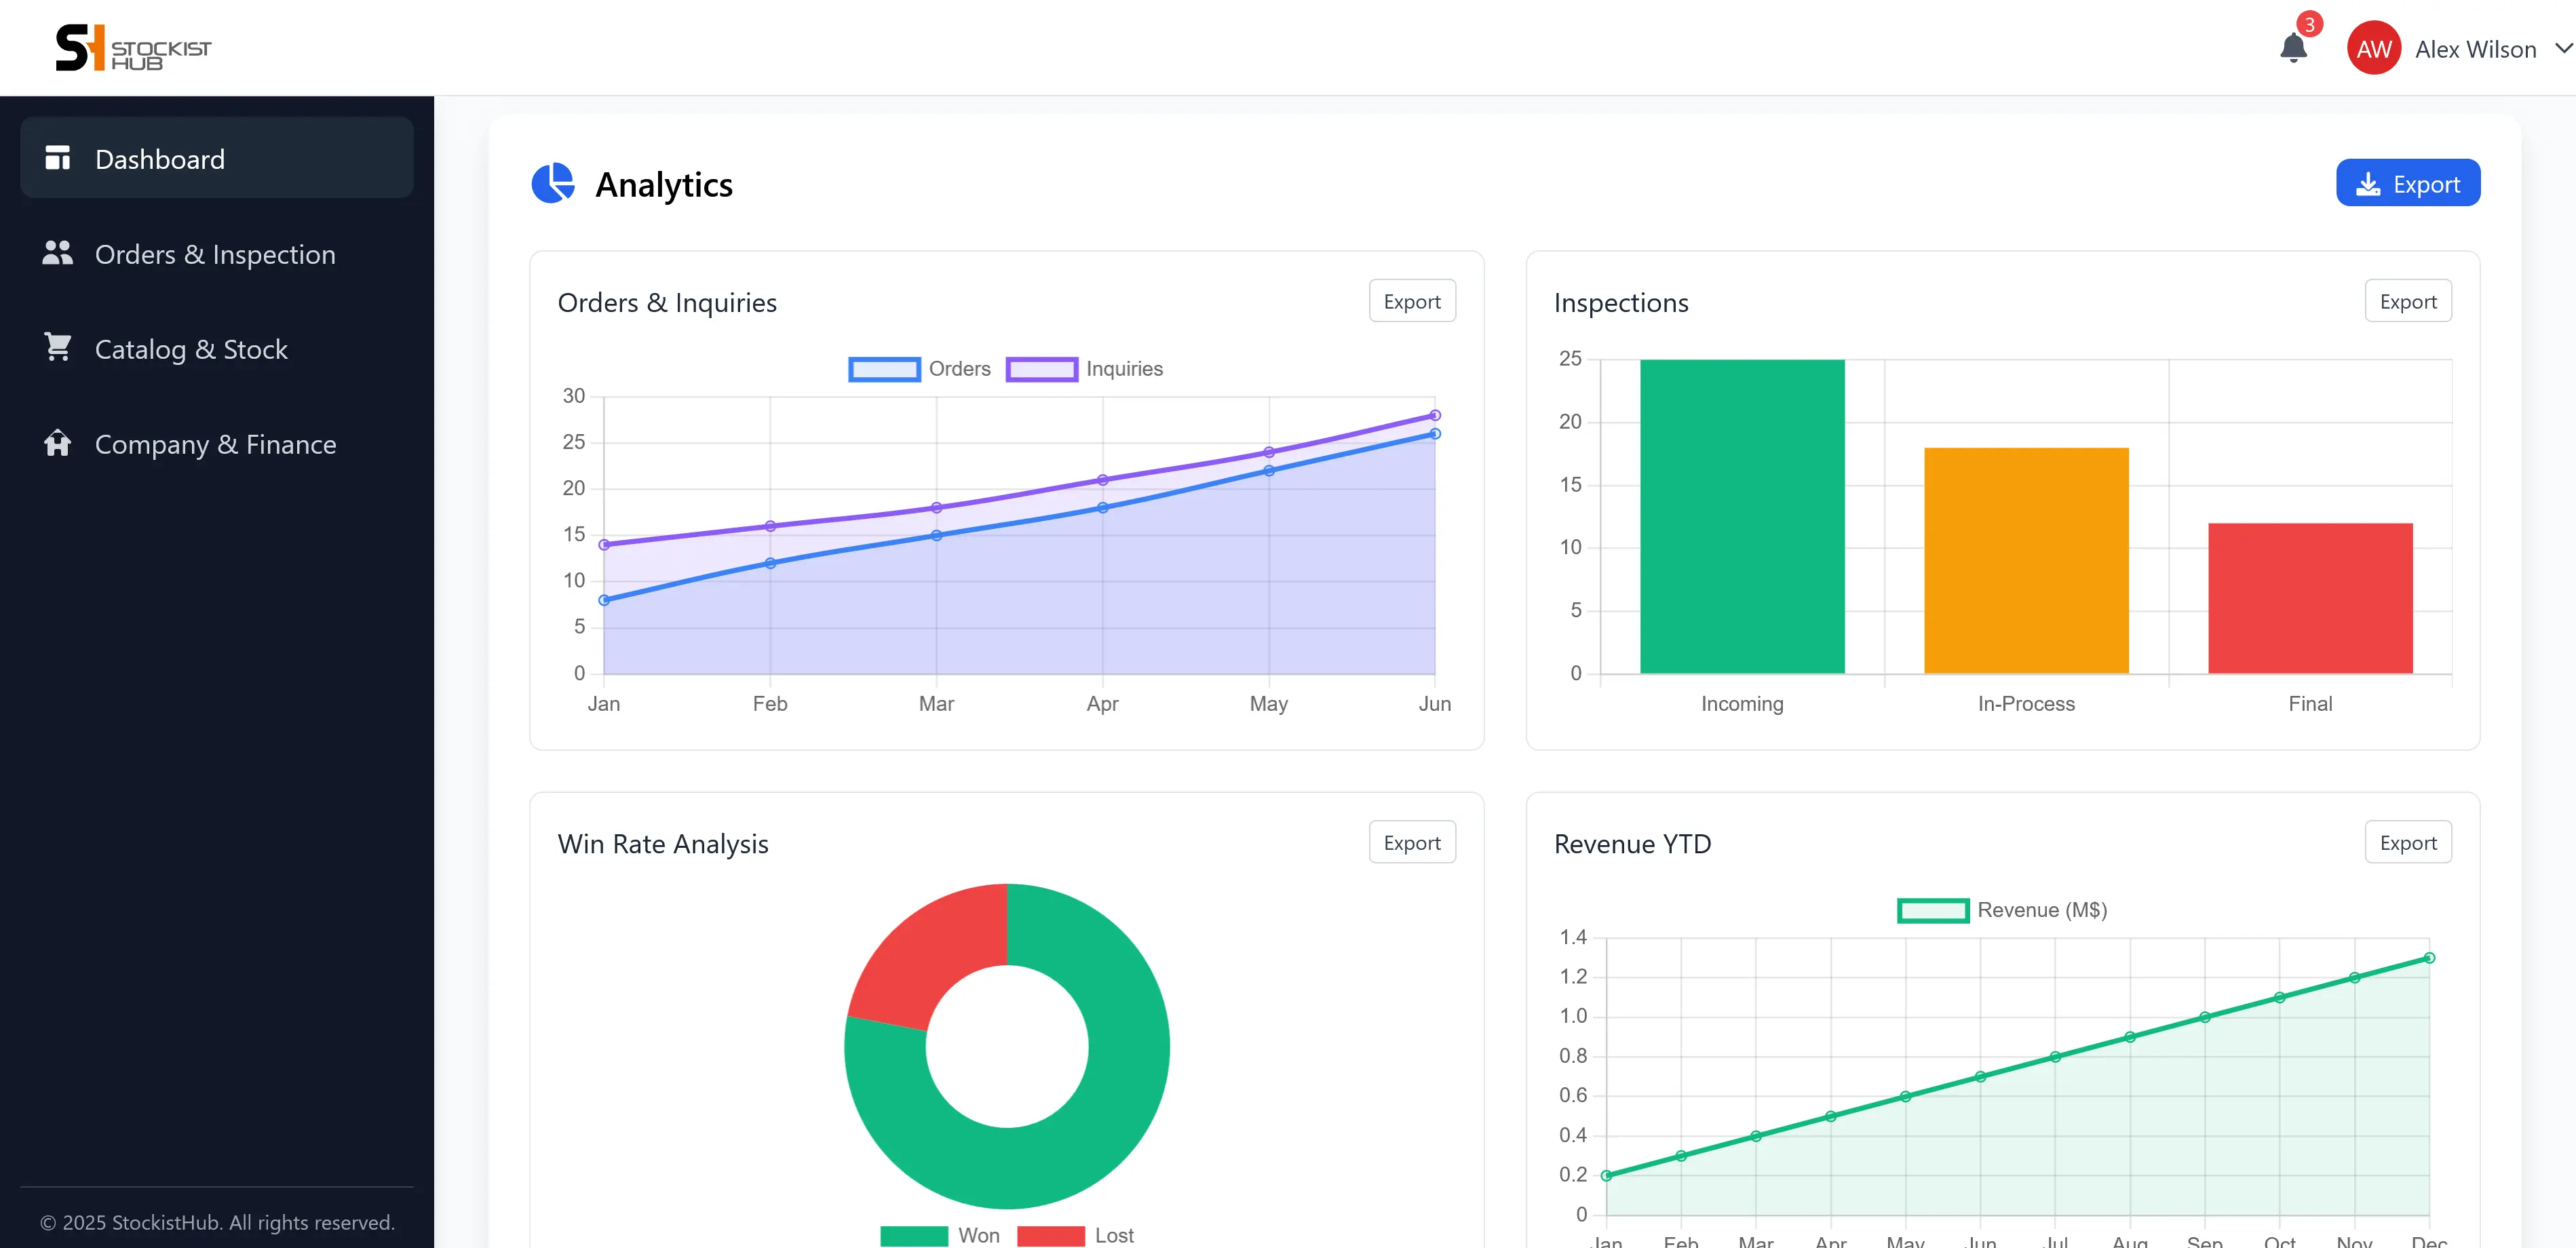Image resolution: width=2576 pixels, height=1248 pixels.
Task: Export the Revenue YTD chart
Action: pyautogui.click(x=2408, y=842)
